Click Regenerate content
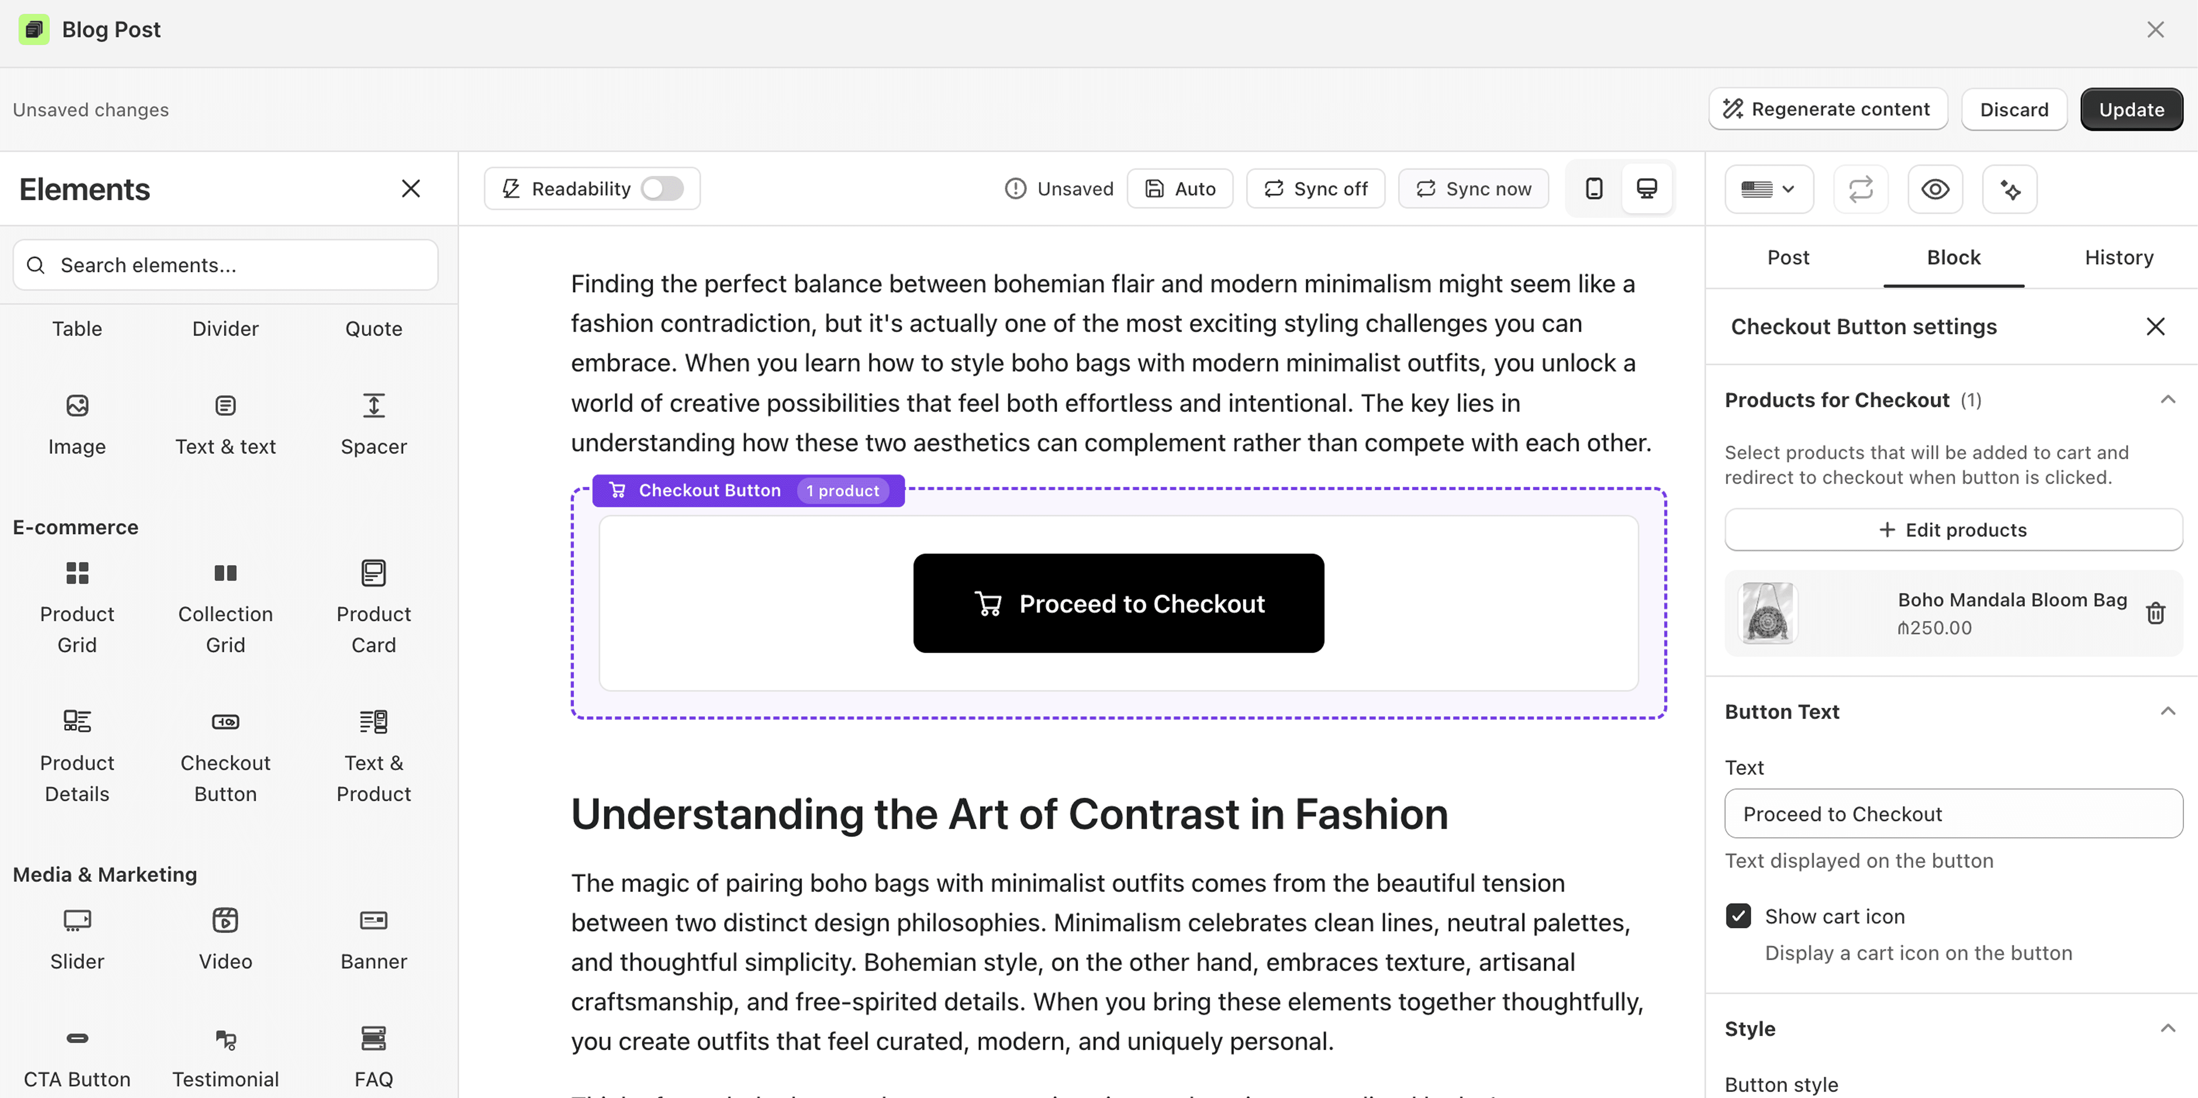Viewport: 2198px width, 1098px height. click(1828, 109)
